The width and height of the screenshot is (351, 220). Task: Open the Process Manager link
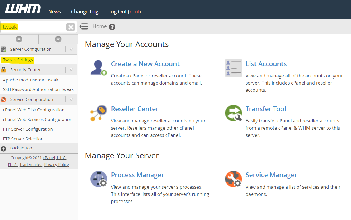pos(138,175)
